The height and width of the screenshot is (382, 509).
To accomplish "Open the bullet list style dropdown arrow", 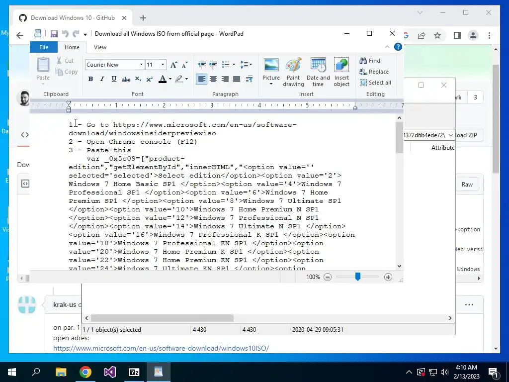I will [x=234, y=64].
